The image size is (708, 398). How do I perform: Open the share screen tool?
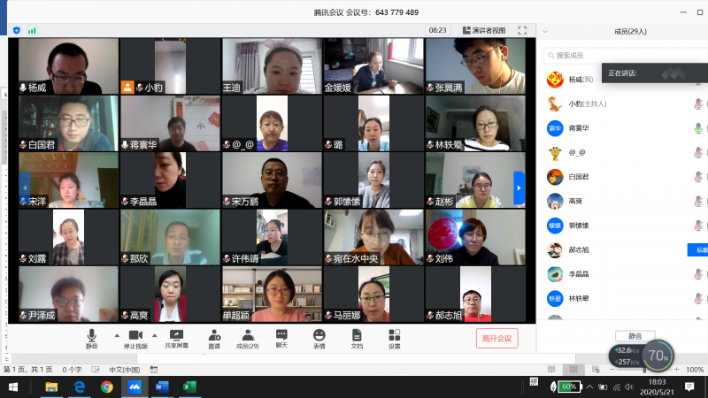175,338
